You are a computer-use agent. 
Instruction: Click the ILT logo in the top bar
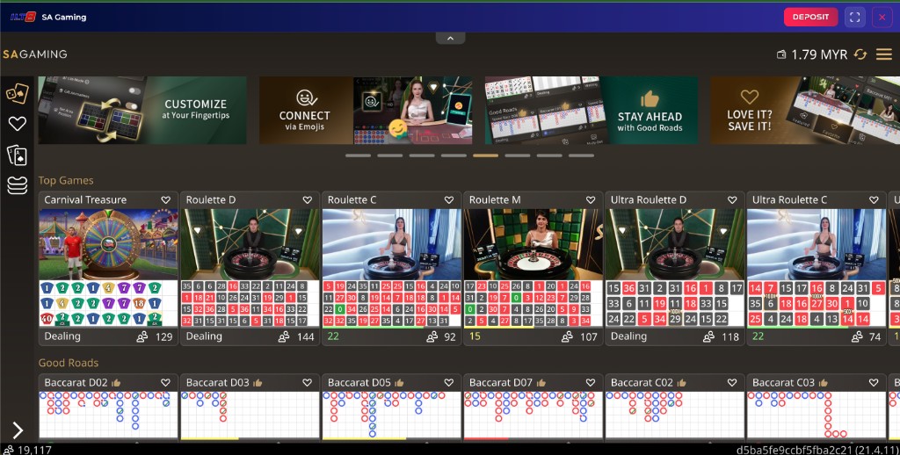click(23, 17)
